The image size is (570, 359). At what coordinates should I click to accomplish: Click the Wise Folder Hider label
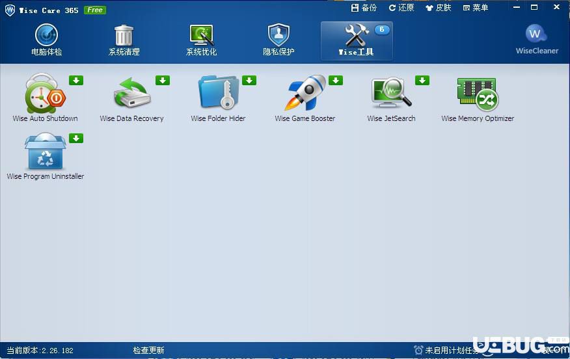pyautogui.click(x=218, y=118)
